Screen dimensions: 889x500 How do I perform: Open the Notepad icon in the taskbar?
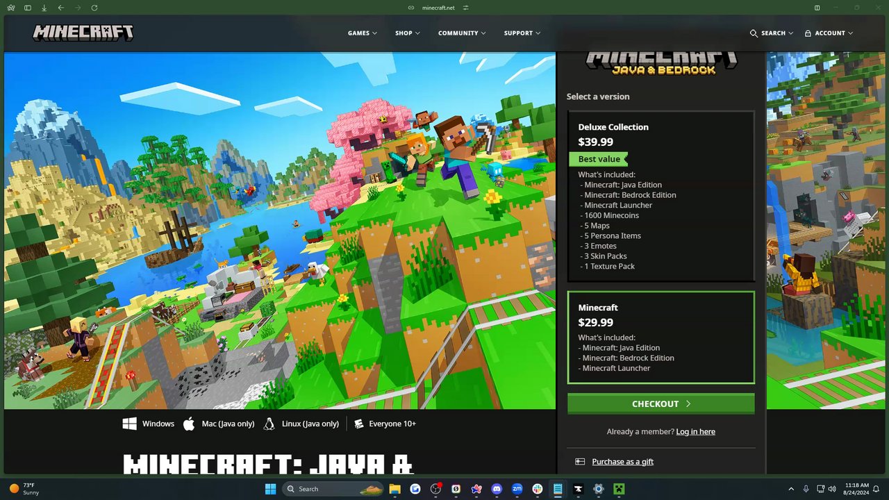point(558,489)
